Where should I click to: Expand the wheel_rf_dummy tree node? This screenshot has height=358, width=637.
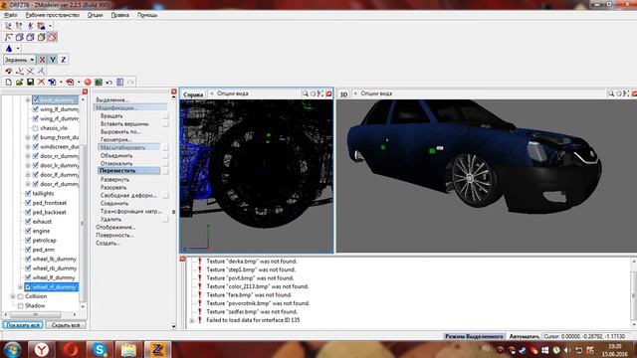20,287
